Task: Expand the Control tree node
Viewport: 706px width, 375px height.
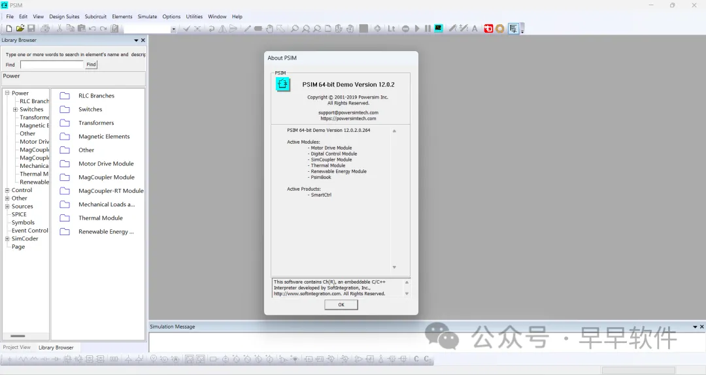Action: (7, 190)
